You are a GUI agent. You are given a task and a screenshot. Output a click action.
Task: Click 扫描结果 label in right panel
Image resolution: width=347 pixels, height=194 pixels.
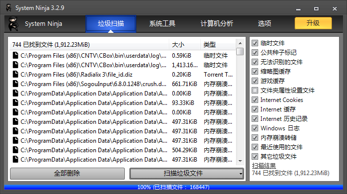[264, 166]
